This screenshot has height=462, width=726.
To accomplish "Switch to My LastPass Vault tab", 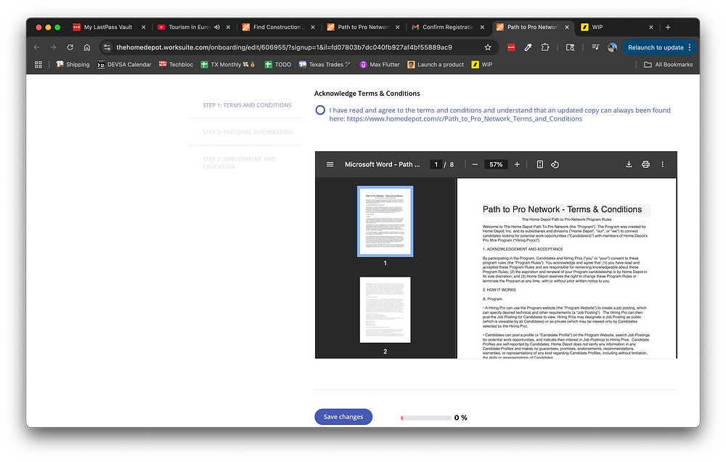I will point(108,27).
